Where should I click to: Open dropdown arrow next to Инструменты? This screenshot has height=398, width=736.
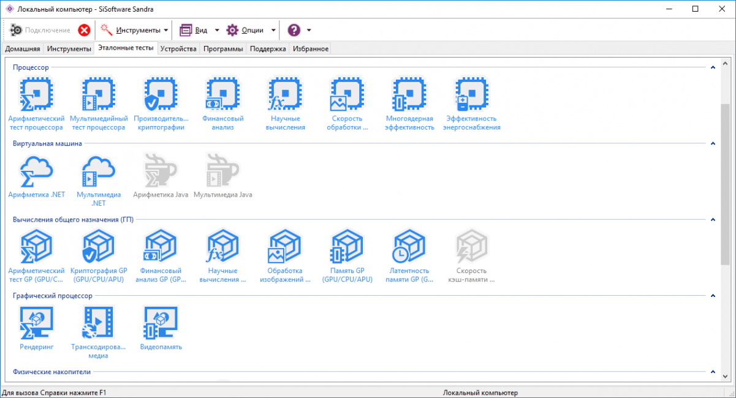point(166,30)
